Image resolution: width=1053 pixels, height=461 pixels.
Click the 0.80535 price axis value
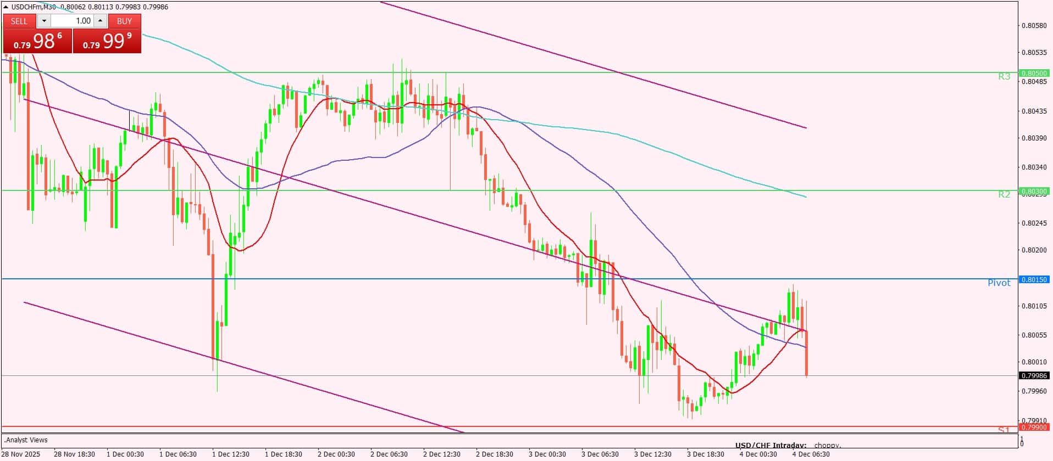(1033, 53)
